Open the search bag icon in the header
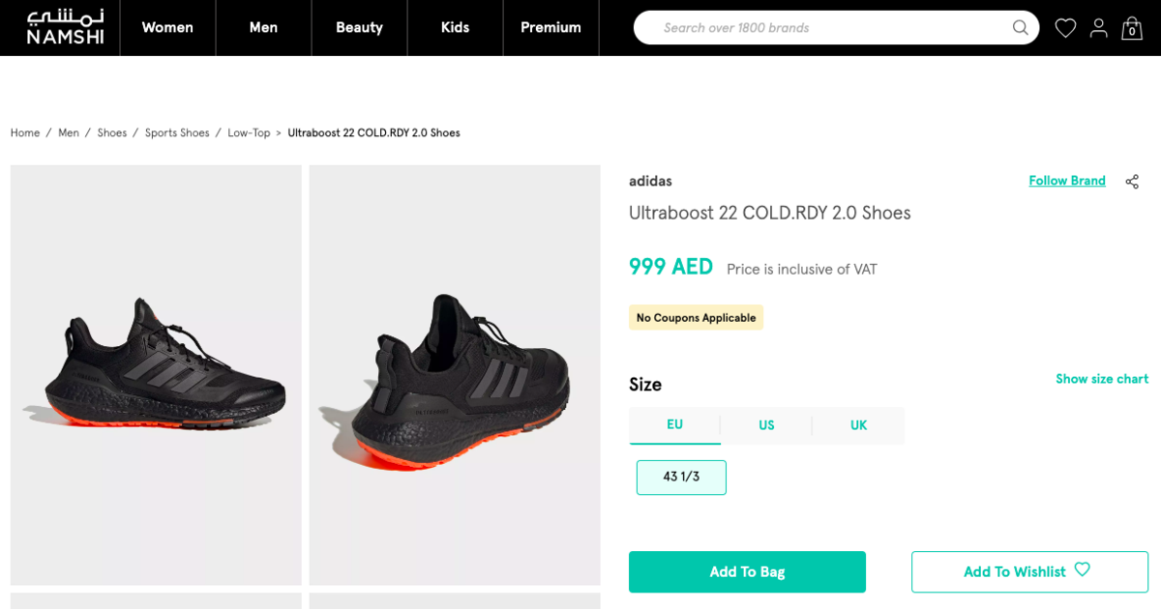Viewport: 1161px width, 609px height. pyautogui.click(x=1133, y=29)
